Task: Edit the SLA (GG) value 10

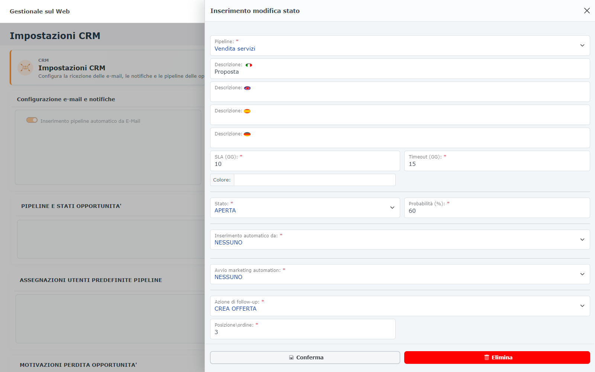Action: (x=305, y=161)
